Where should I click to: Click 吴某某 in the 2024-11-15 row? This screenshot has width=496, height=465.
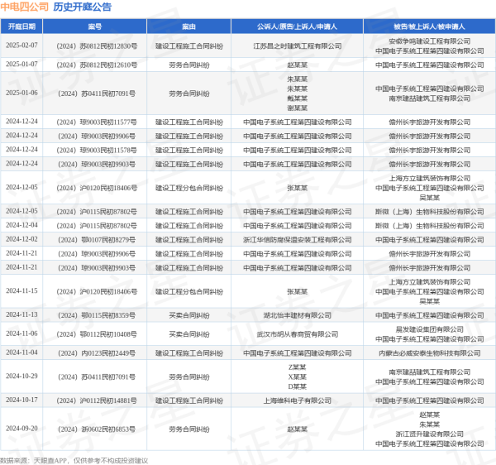tap(430, 301)
